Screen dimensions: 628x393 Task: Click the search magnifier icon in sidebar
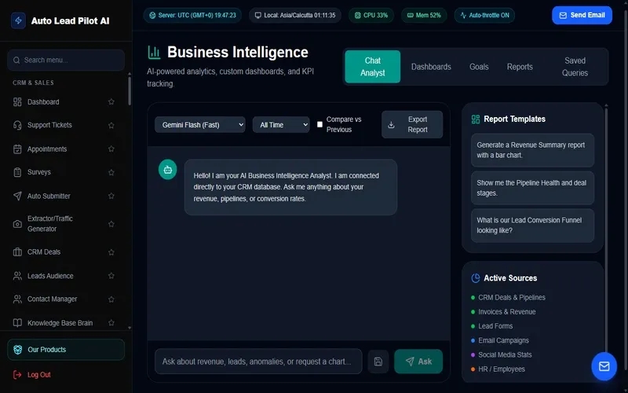point(16,61)
